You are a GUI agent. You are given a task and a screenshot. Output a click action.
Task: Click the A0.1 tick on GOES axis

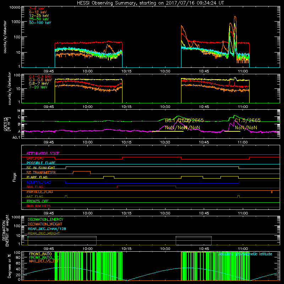[16, 137]
